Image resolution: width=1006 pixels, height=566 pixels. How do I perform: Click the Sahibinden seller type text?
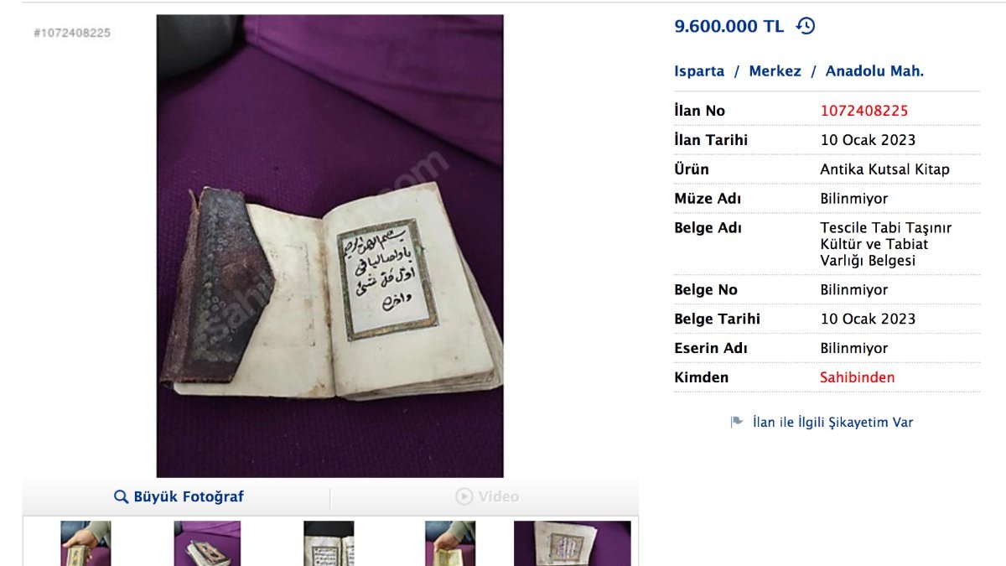tap(857, 377)
